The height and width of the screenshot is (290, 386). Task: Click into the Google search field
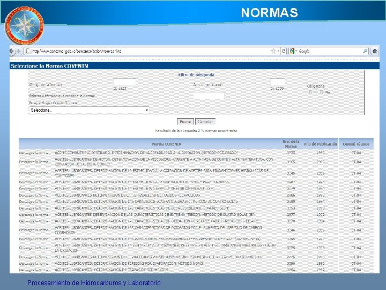(x=330, y=51)
